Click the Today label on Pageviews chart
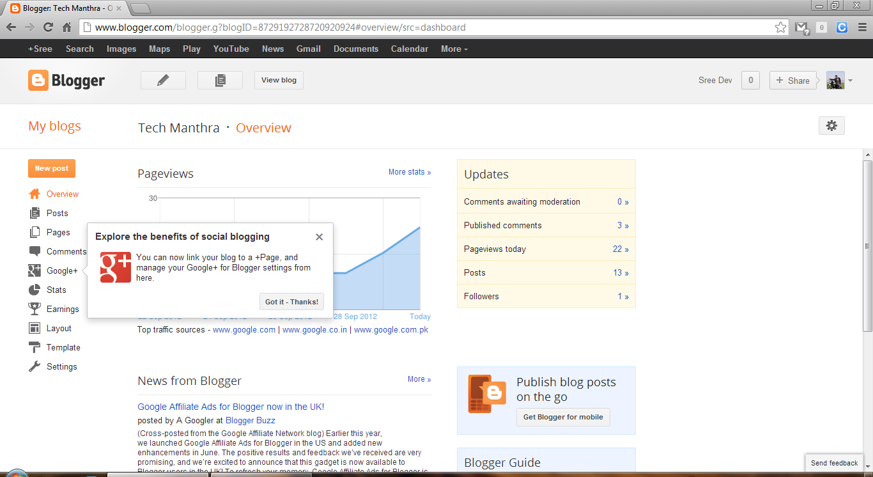The height and width of the screenshot is (477, 873). click(420, 317)
